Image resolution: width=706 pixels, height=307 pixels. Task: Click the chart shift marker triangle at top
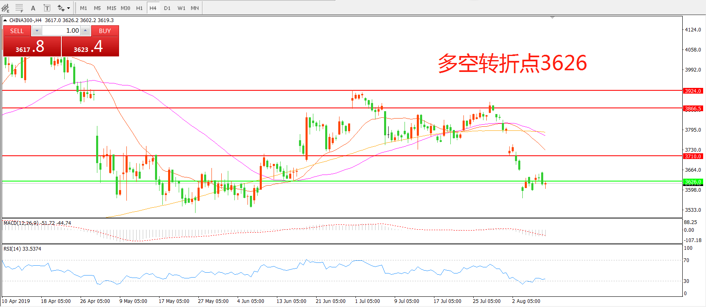click(552, 18)
